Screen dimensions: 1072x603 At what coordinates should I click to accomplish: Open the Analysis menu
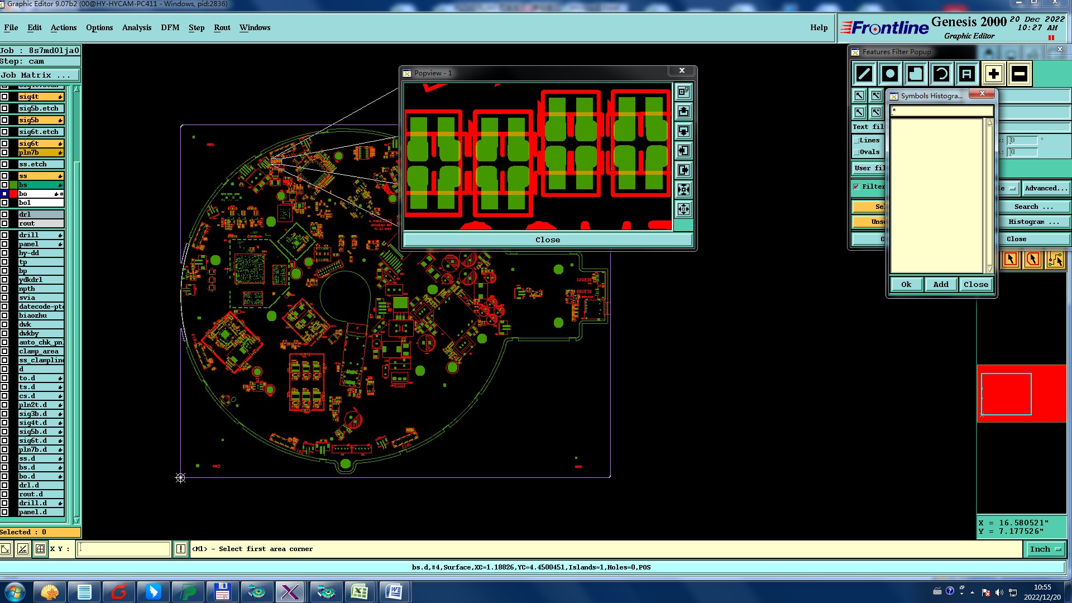pos(136,27)
